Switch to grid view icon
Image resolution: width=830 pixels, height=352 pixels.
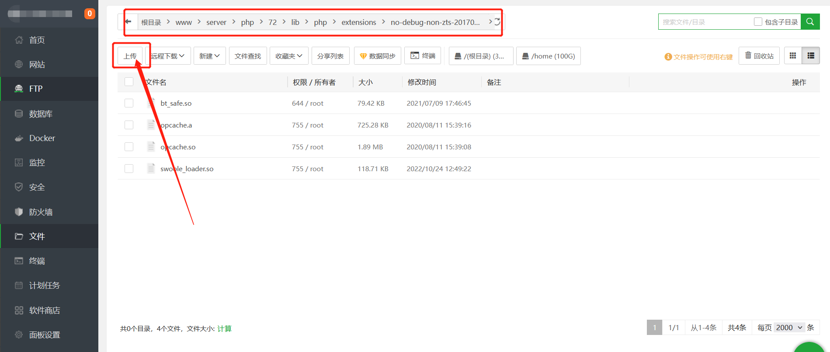click(793, 56)
